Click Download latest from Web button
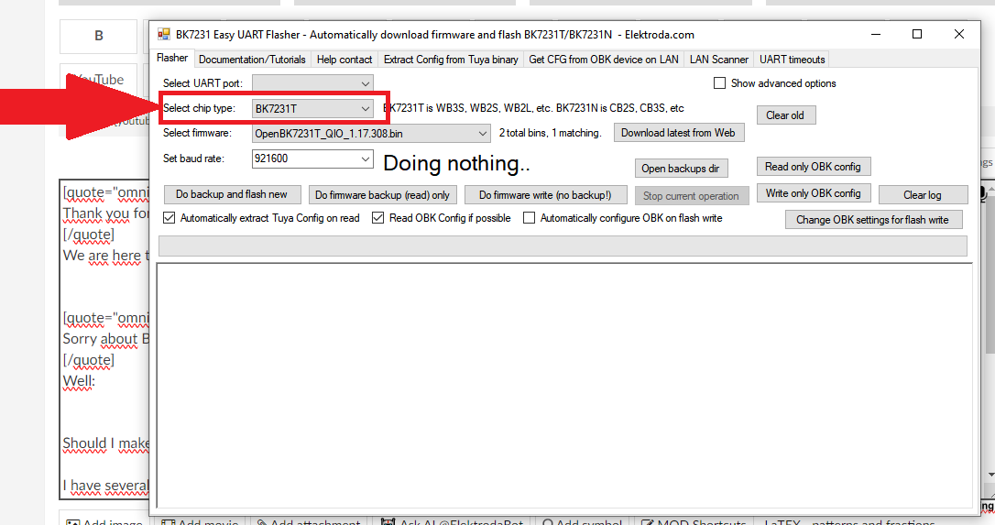Screen dimensions: 995x525 click(678, 133)
